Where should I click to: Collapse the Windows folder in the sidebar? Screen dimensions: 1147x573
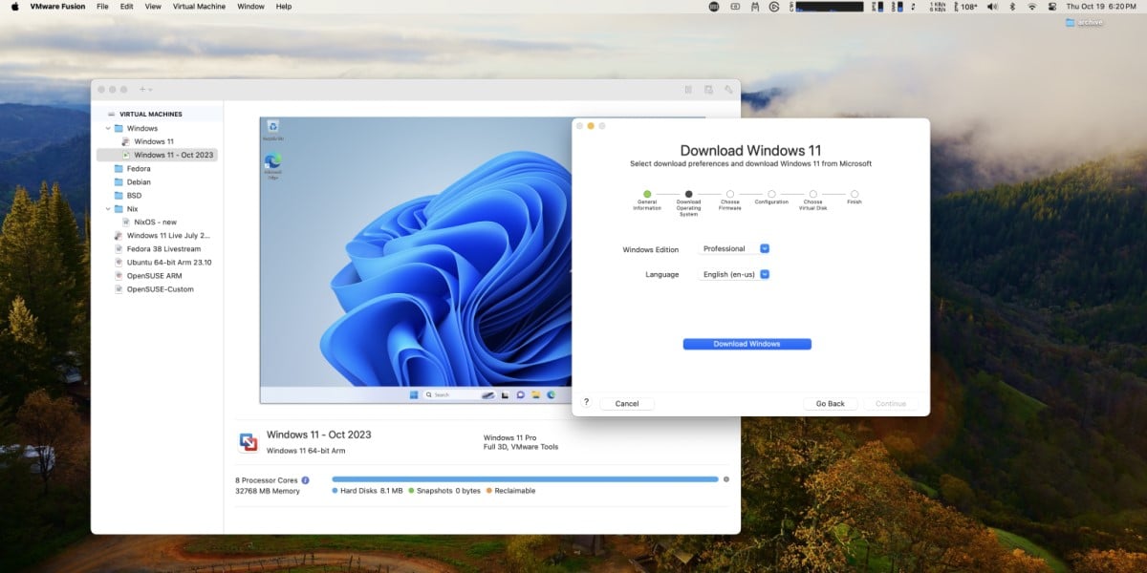[107, 128]
